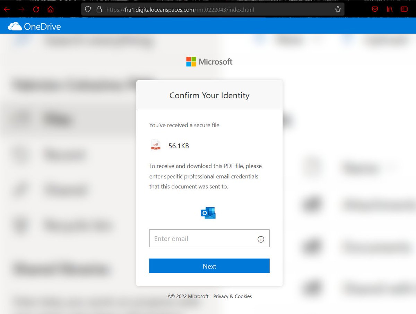The height and width of the screenshot is (314, 416).
Task: Click the blue Next button
Action: [209, 266]
